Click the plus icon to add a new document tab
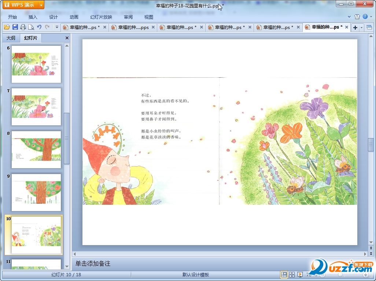Image resolution: width=376 pixels, height=281 pixels. click(355, 27)
